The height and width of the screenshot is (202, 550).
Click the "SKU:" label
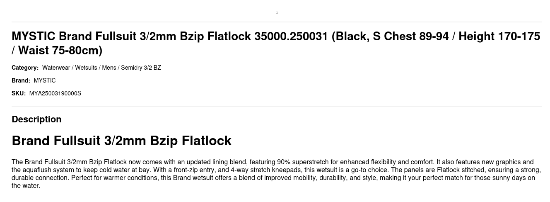coord(19,93)
